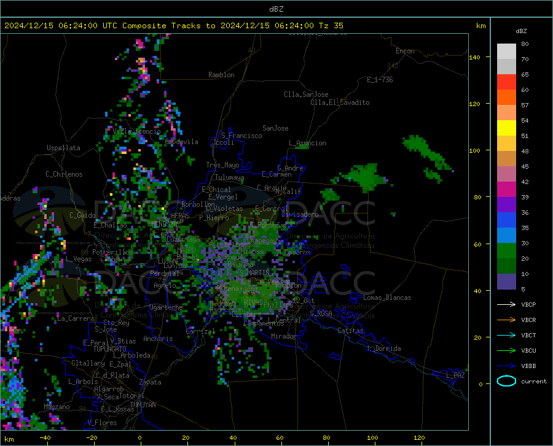The image size is (553, 446).
Task: Click the E_1-736 map label
Action: tap(380, 80)
